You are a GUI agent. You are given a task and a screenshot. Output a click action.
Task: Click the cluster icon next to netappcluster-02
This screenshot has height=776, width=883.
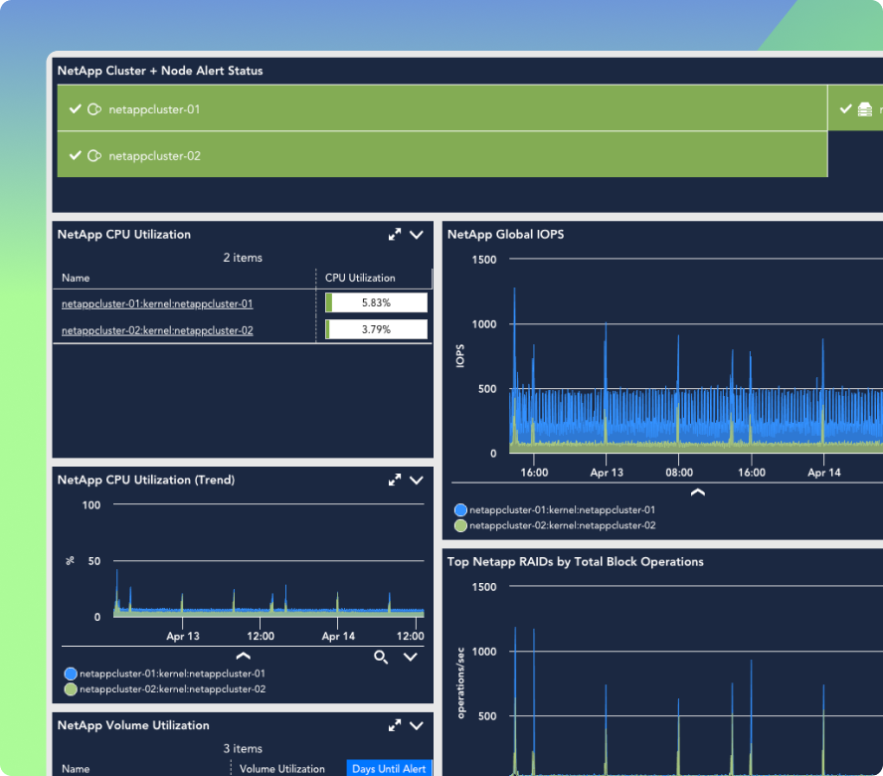94,155
